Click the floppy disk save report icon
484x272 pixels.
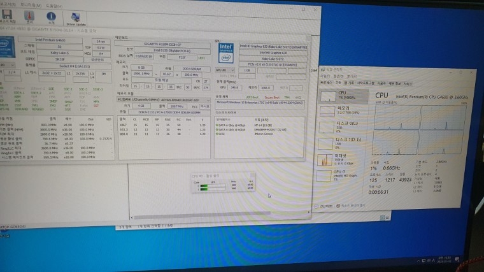(x=7, y=15)
